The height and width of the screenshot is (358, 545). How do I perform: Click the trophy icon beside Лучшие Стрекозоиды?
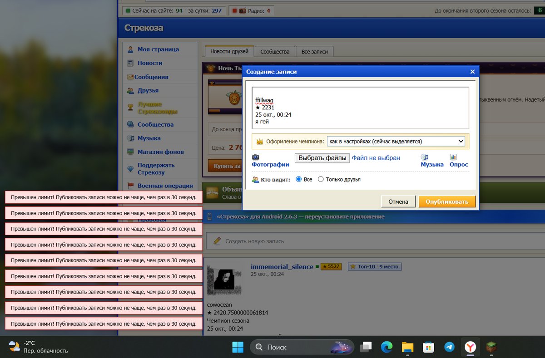tap(130, 108)
